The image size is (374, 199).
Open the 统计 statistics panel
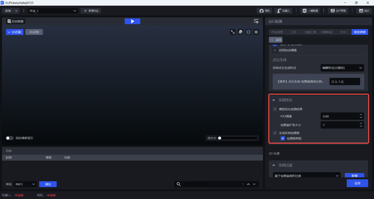point(364,11)
